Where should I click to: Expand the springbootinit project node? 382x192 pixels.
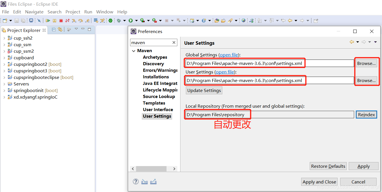tap(4, 90)
